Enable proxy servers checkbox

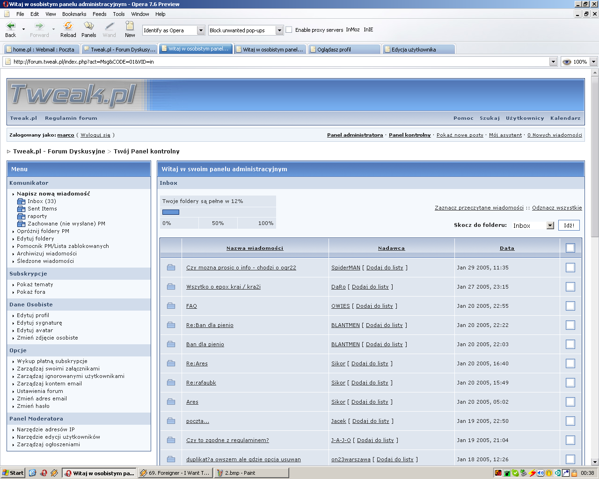(289, 29)
